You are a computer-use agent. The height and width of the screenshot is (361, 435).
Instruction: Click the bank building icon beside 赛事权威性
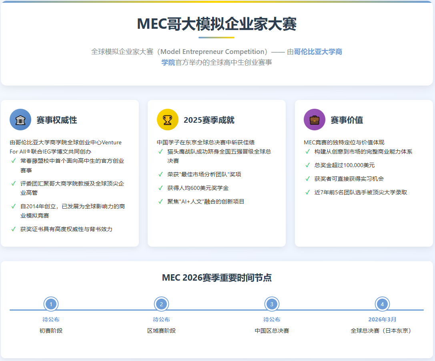(x=20, y=120)
